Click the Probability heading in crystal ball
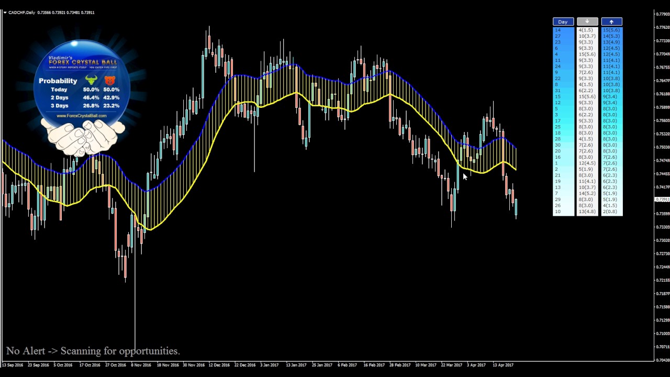 point(58,81)
